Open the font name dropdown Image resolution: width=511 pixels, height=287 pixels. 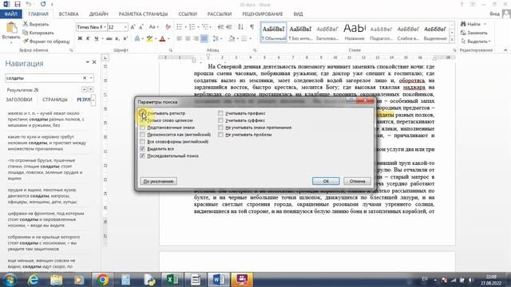[105, 27]
